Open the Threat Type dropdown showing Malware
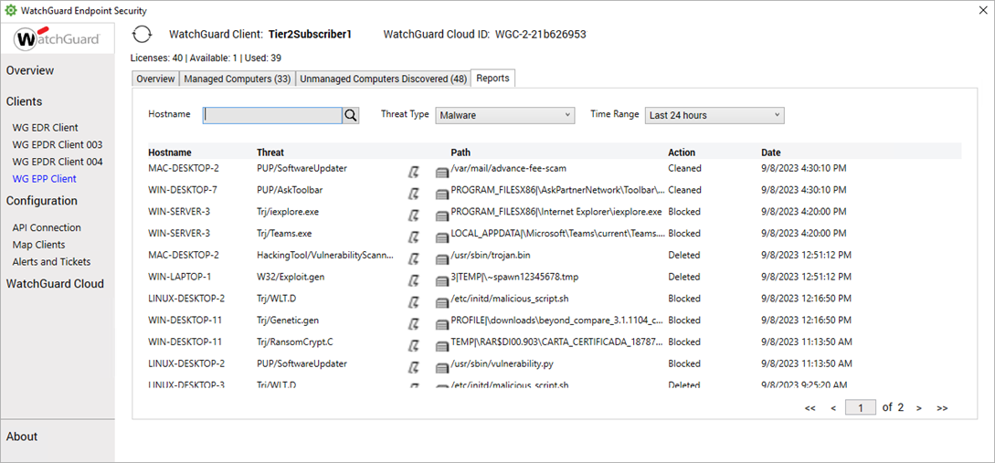Screen dimensions: 995x463 [503, 115]
